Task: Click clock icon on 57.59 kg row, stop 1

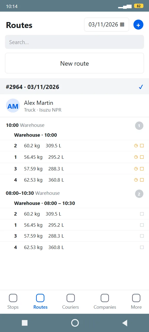Action: [136, 169]
